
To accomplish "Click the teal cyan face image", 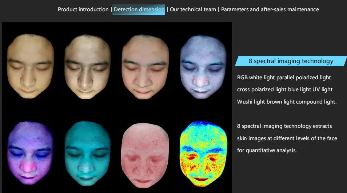I will [x=87, y=153].
